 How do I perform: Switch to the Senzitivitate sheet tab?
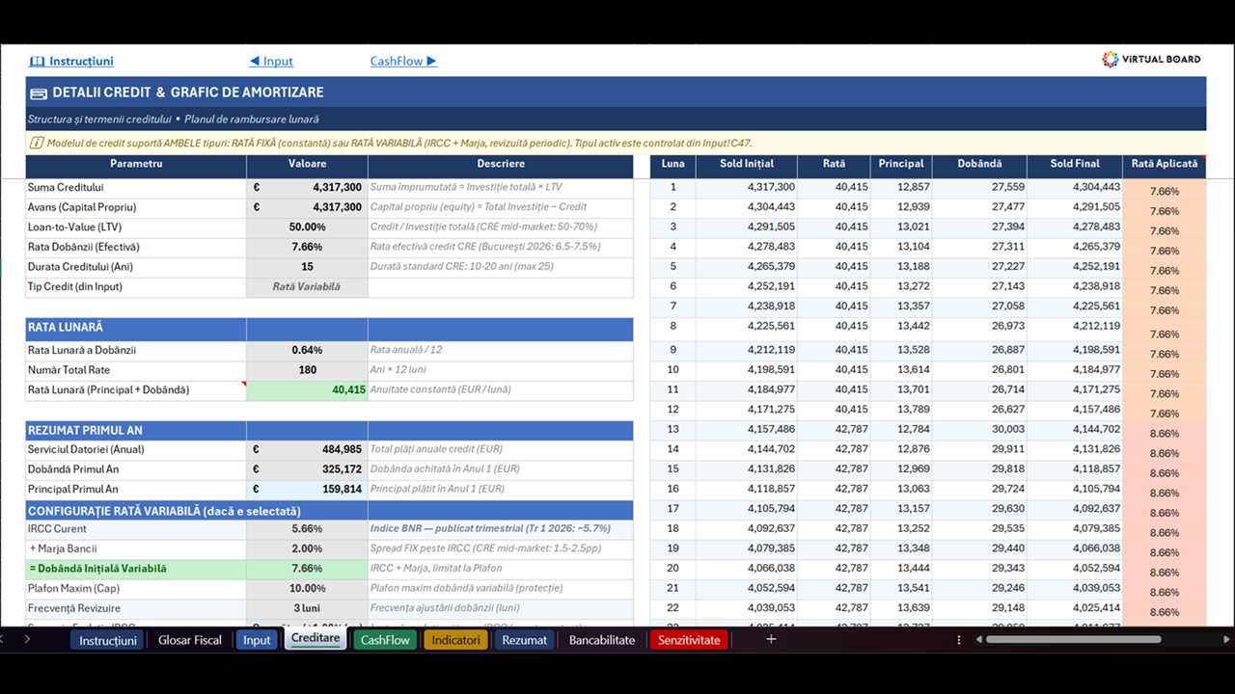point(689,640)
